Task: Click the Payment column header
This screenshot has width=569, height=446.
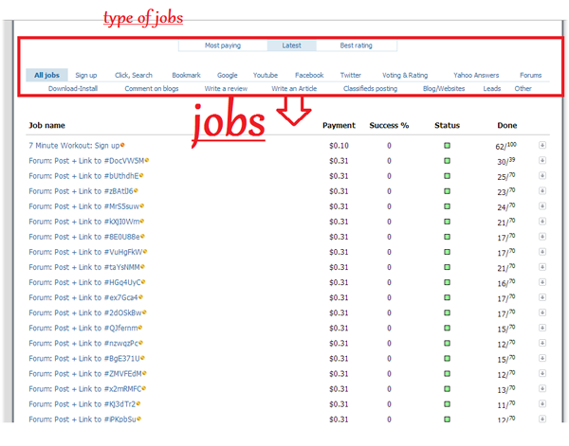Action: (x=339, y=125)
